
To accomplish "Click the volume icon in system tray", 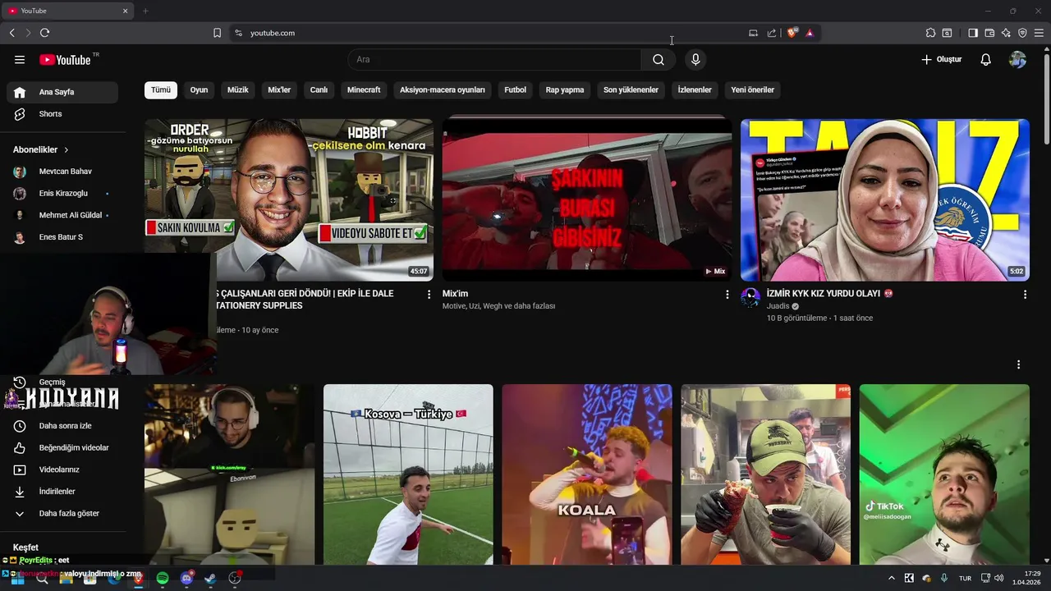I will coord(999,579).
